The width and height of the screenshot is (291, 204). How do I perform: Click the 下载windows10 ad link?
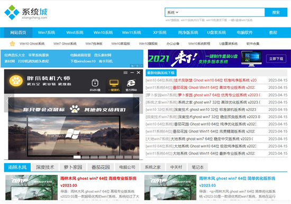(83, 61)
